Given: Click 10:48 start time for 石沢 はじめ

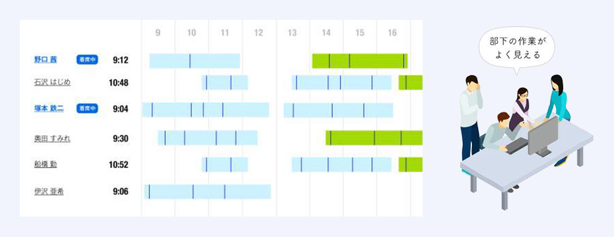Looking at the screenshot, I should click(x=119, y=83).
